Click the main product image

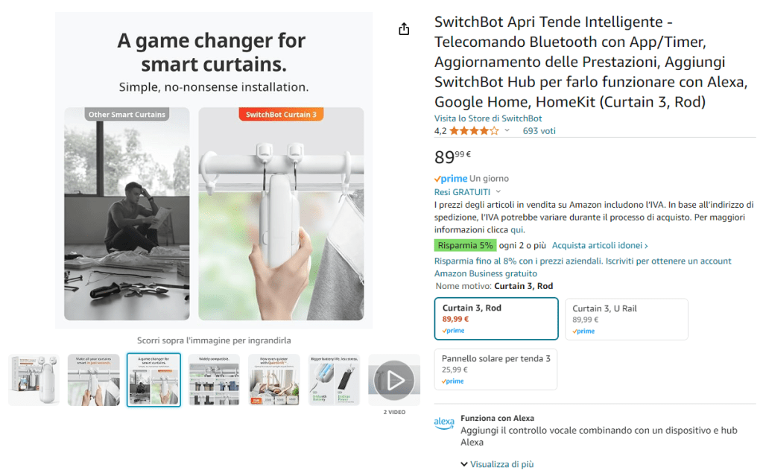(214, 171)
